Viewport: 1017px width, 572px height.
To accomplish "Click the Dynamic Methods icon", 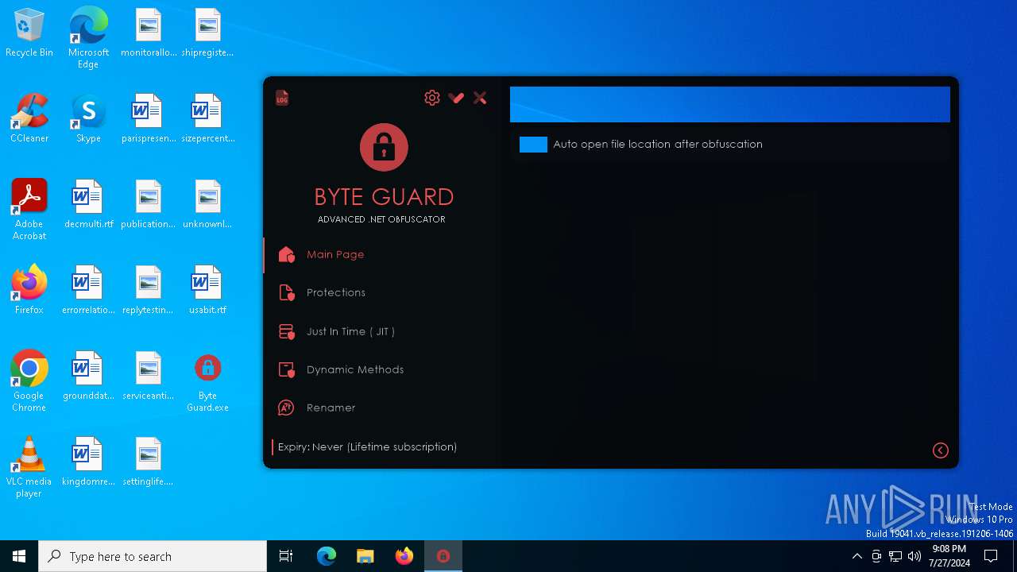I will [x=287, y=369].
